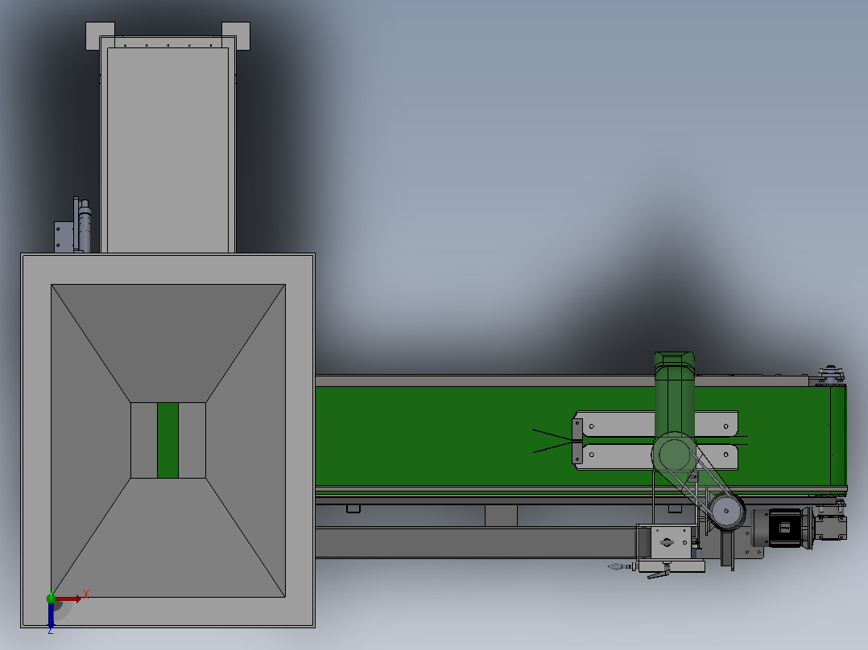Screen dimensions: 868x650
Task: Select the pneumatic cylinder beside the tall panel
Action: (x=84, y=226)
